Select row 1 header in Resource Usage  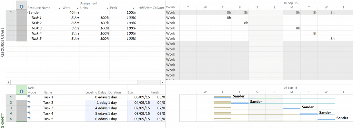pos(11,12)
